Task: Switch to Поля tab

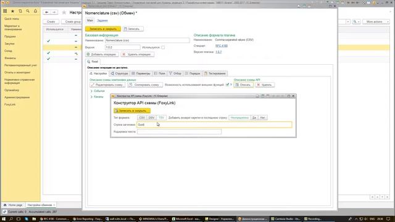Action: click(x=159, y=73)
